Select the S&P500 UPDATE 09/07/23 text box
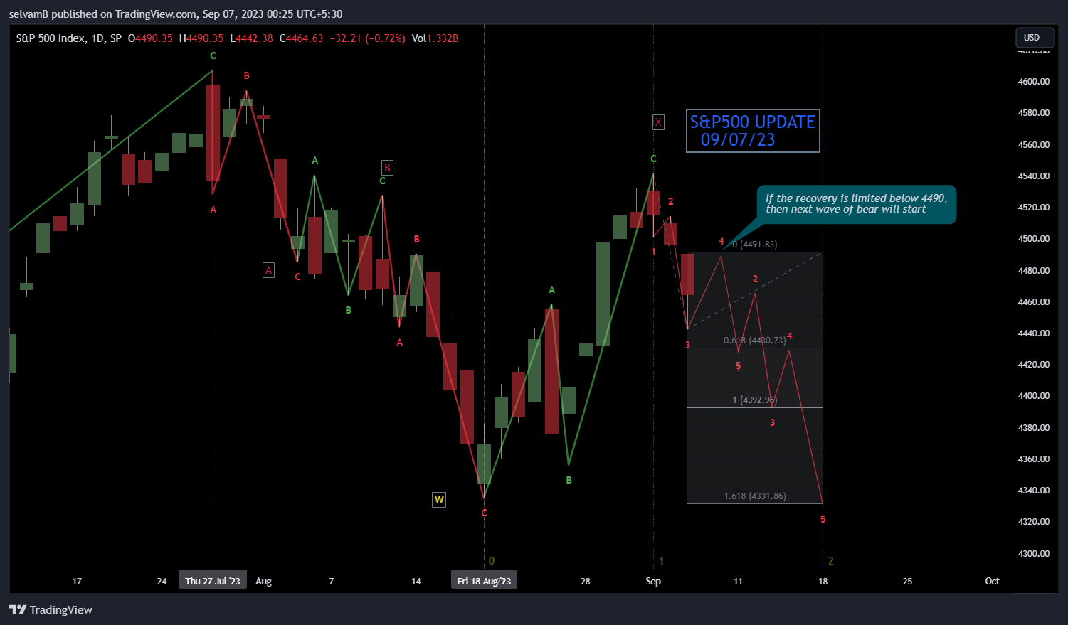Screen dimensions: 1068x625 753,131
